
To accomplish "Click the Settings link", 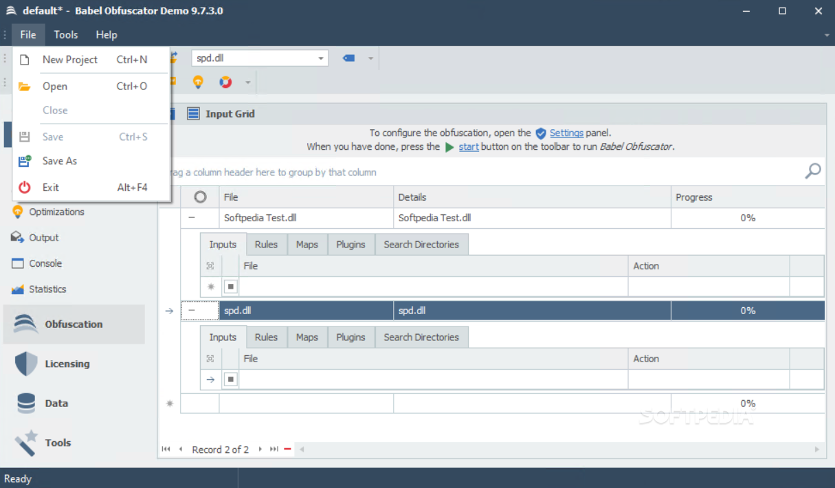I will coord(566,133).
